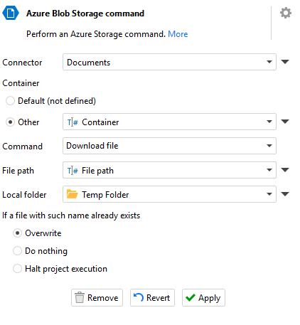Click the More link
The image size is (300, 325).
(x=178, y=34)
